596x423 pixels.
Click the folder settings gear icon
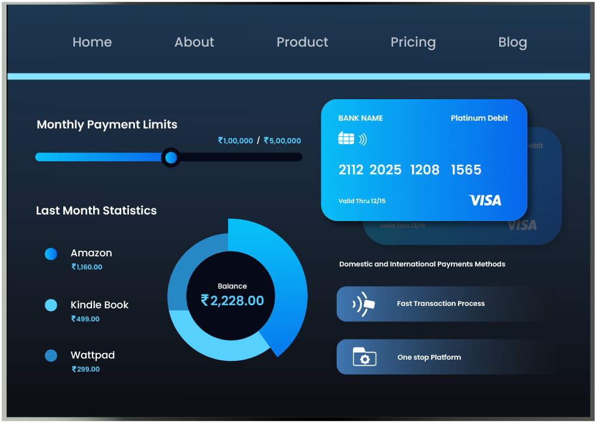coord(364,357)
